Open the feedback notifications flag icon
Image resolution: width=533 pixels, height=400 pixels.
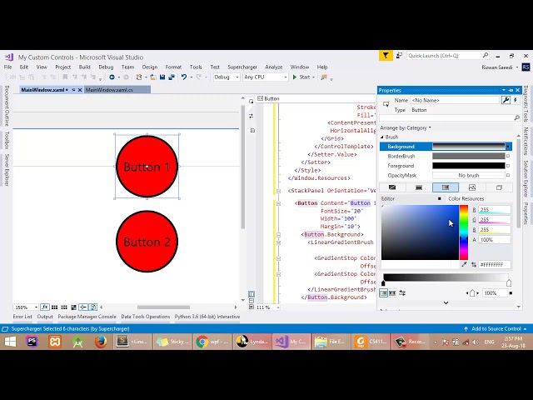click(386, 56)
